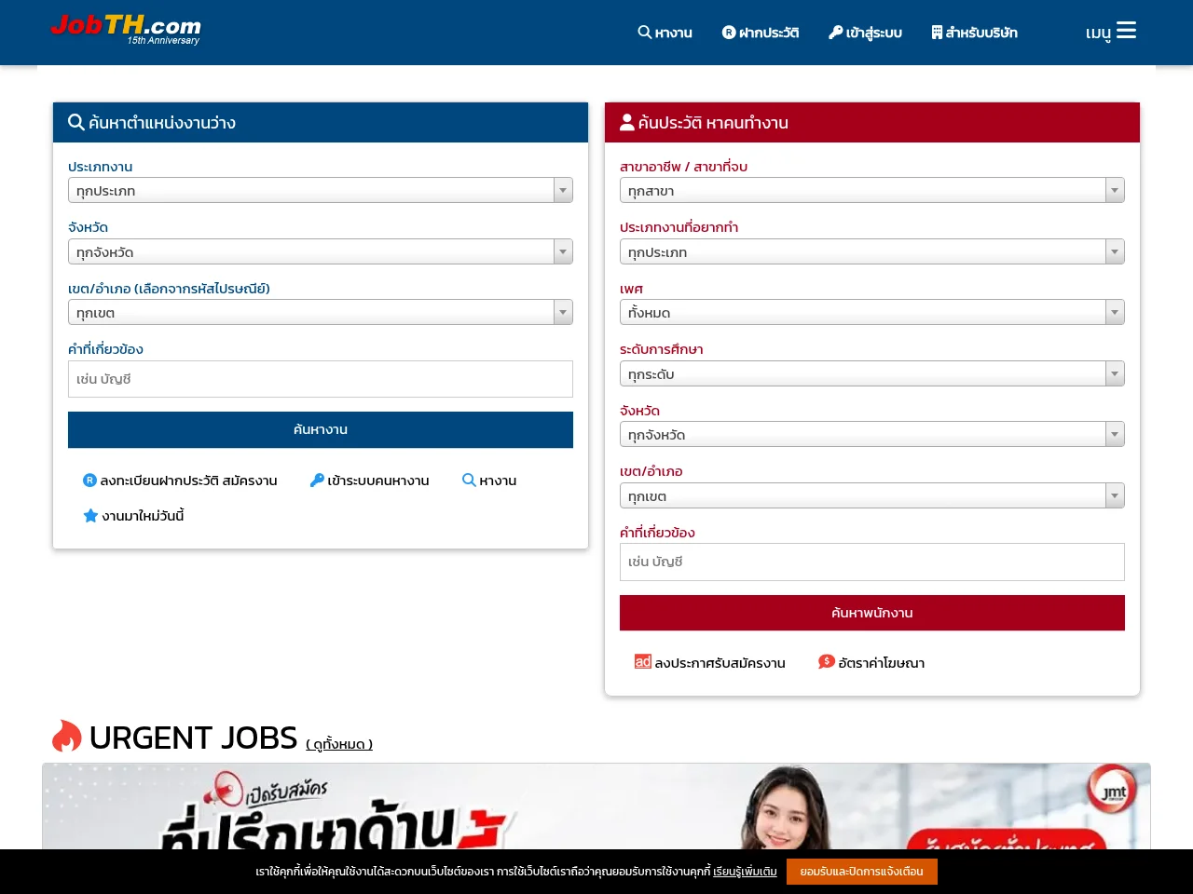Click the dollar icon beside อัตราค่าโฆษณา
The height and width of the screenshot is (894, 1193).
826,662
